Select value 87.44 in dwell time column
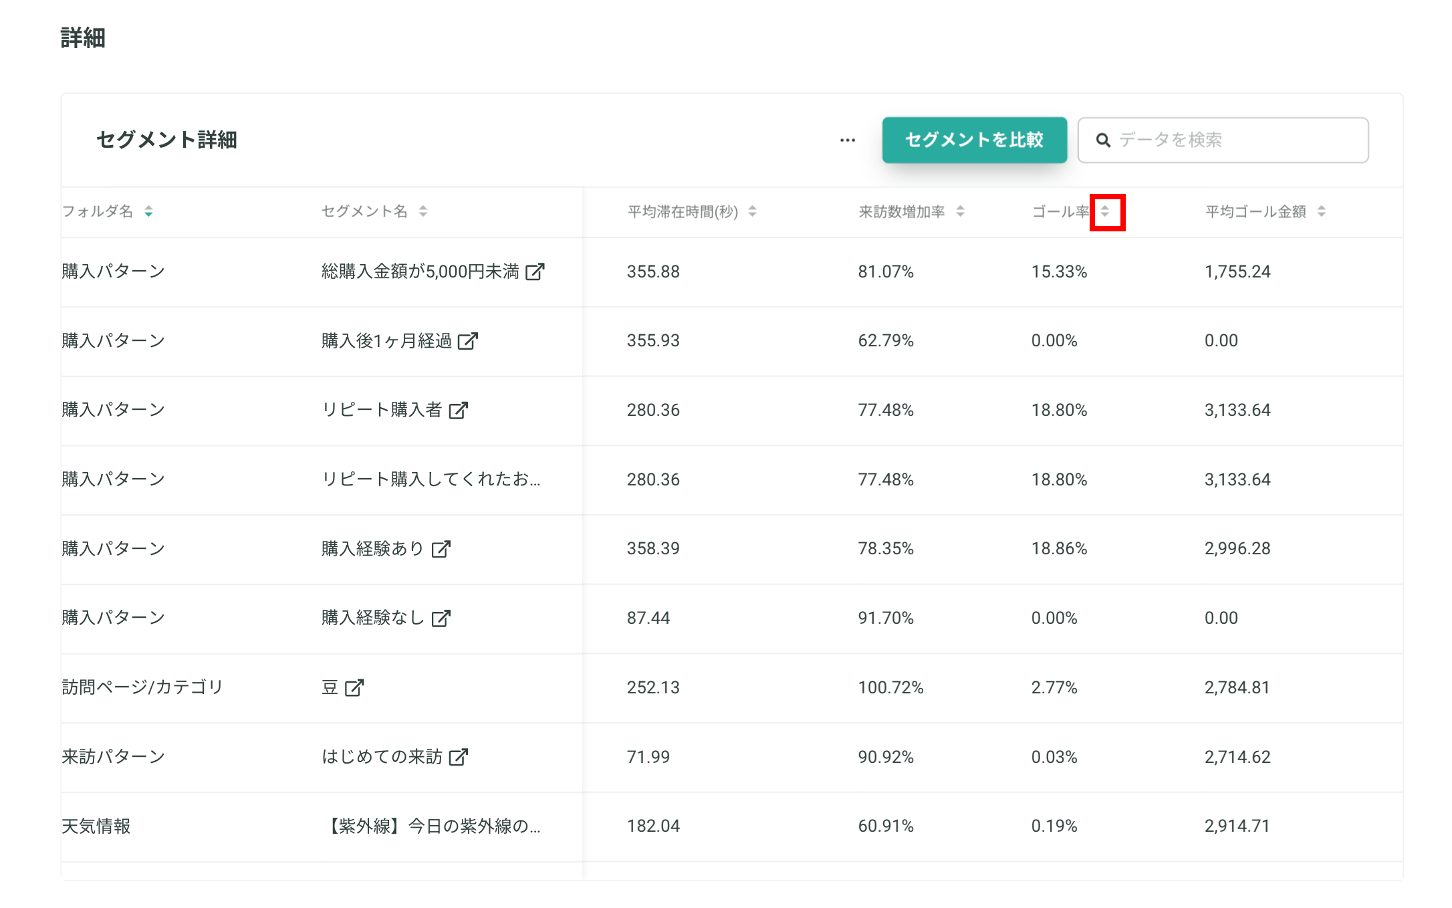The height and width of the screenshot is (908, 1452). [x=648, y=618]
